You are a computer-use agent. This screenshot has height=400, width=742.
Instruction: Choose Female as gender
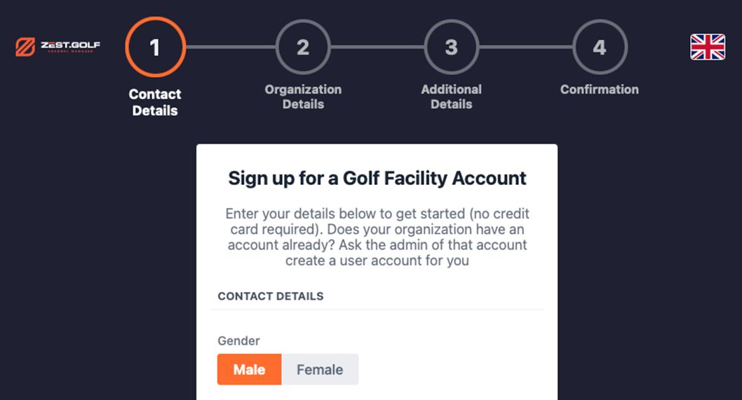[320, 369]
